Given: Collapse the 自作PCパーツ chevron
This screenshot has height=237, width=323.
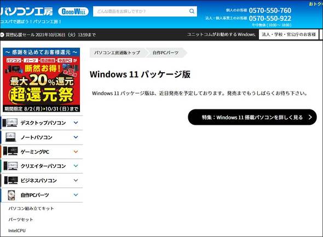Looking at the screenshot, I should point(76,195).
